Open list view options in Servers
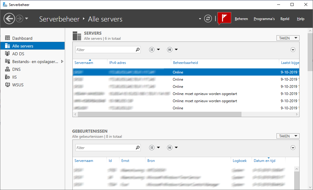Image resolution: width=313 pixels, height=190 pixels. point(154,50)
